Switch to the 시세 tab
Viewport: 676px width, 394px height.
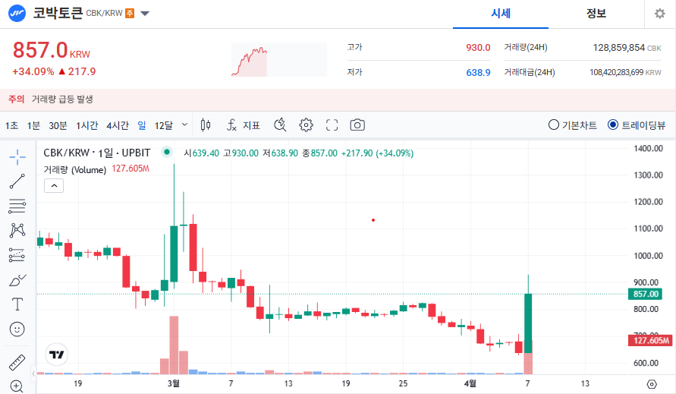tap(501, 14)
